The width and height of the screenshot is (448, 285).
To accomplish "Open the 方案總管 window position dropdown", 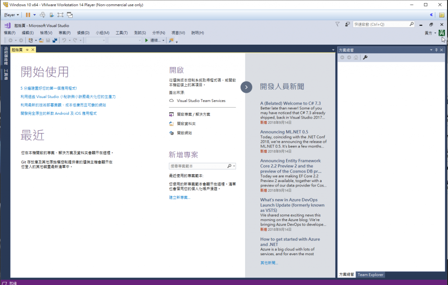I will (x=431, y=50).
